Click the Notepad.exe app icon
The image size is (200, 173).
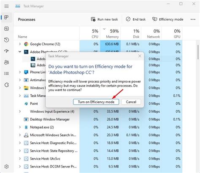pos(26,127)
